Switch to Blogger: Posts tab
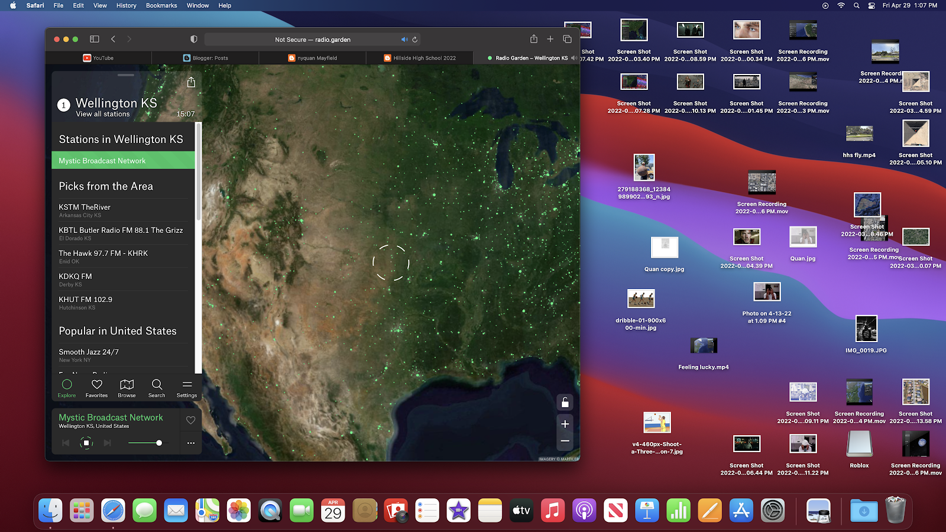 pyautogui.click(x=205, y=58)
